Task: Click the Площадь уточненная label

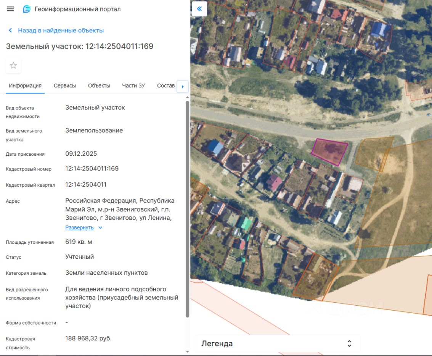Action: click(30, 242)
